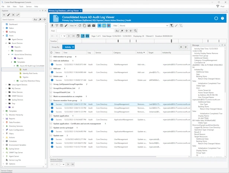Expand all groups with double-down chevron
Viewport: 229px width, 173px height.
186,47
